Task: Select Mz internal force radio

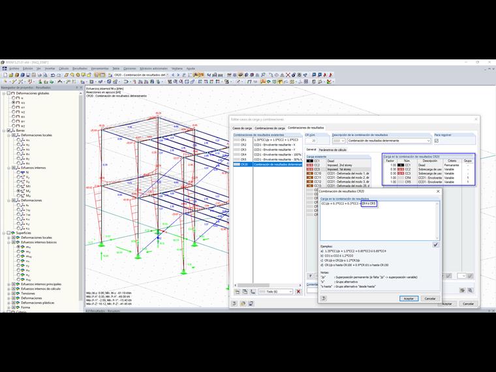Action: [x=18, y=196]
